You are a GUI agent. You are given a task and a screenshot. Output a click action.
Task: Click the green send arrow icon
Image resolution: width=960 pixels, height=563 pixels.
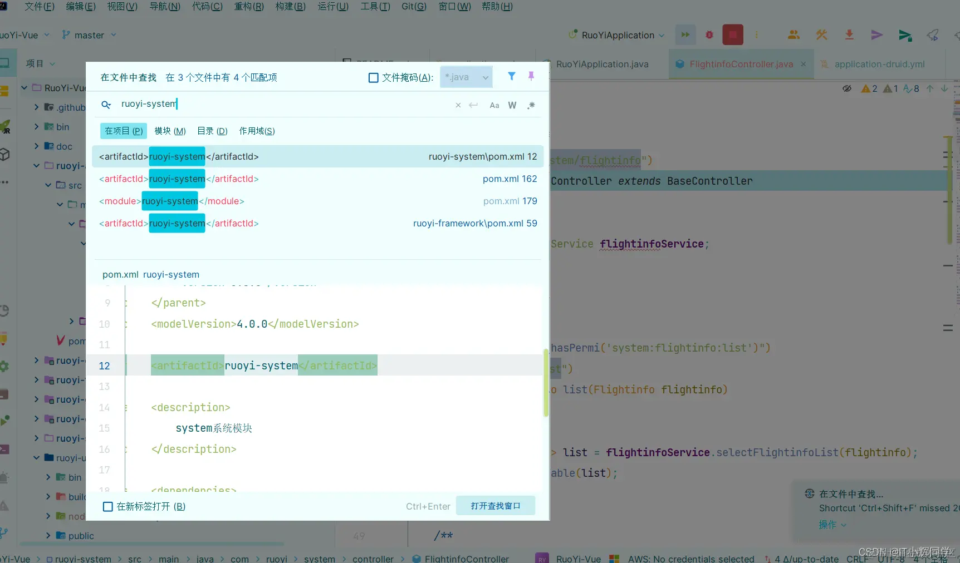click(x=905, y=36)
